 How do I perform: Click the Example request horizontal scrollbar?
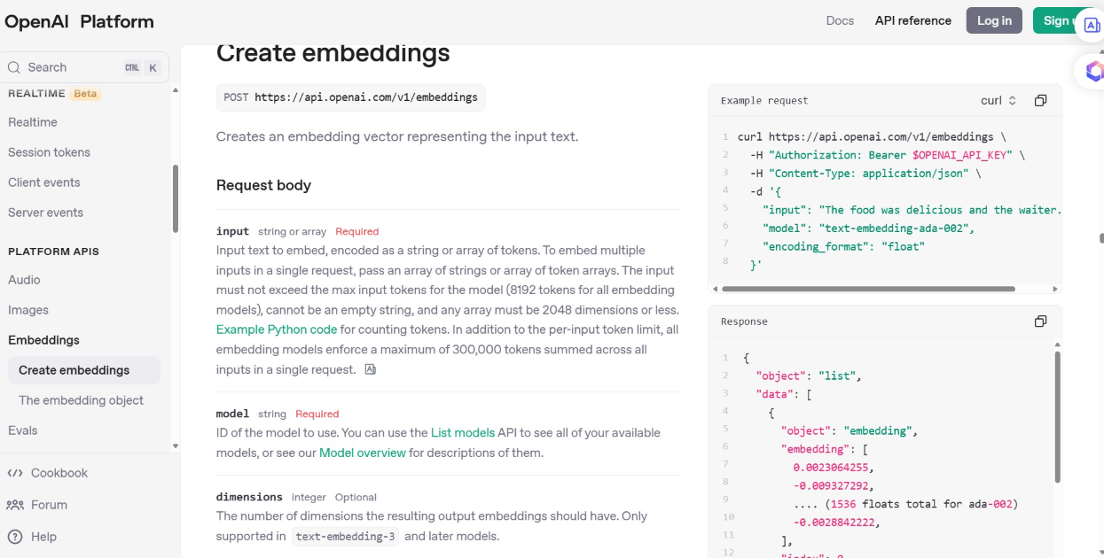(868, 289)
